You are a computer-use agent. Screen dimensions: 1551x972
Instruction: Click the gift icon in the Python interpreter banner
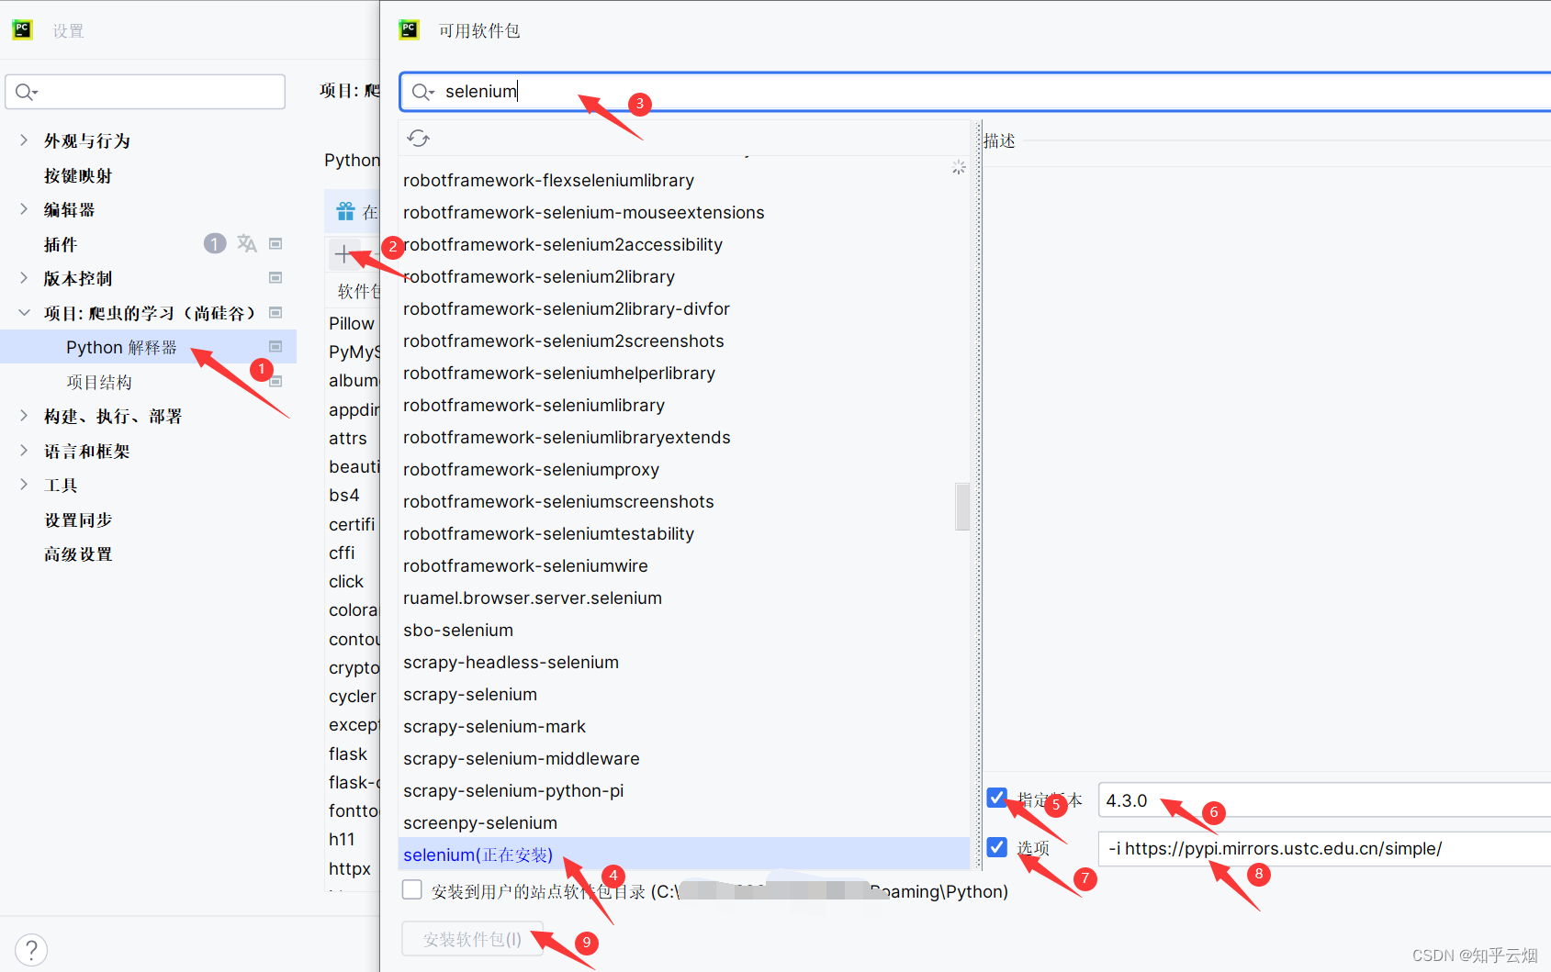coord(345,212)
